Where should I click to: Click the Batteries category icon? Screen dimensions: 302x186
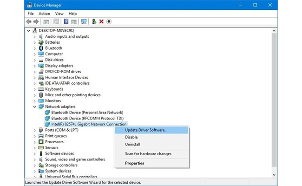point(41,42)
